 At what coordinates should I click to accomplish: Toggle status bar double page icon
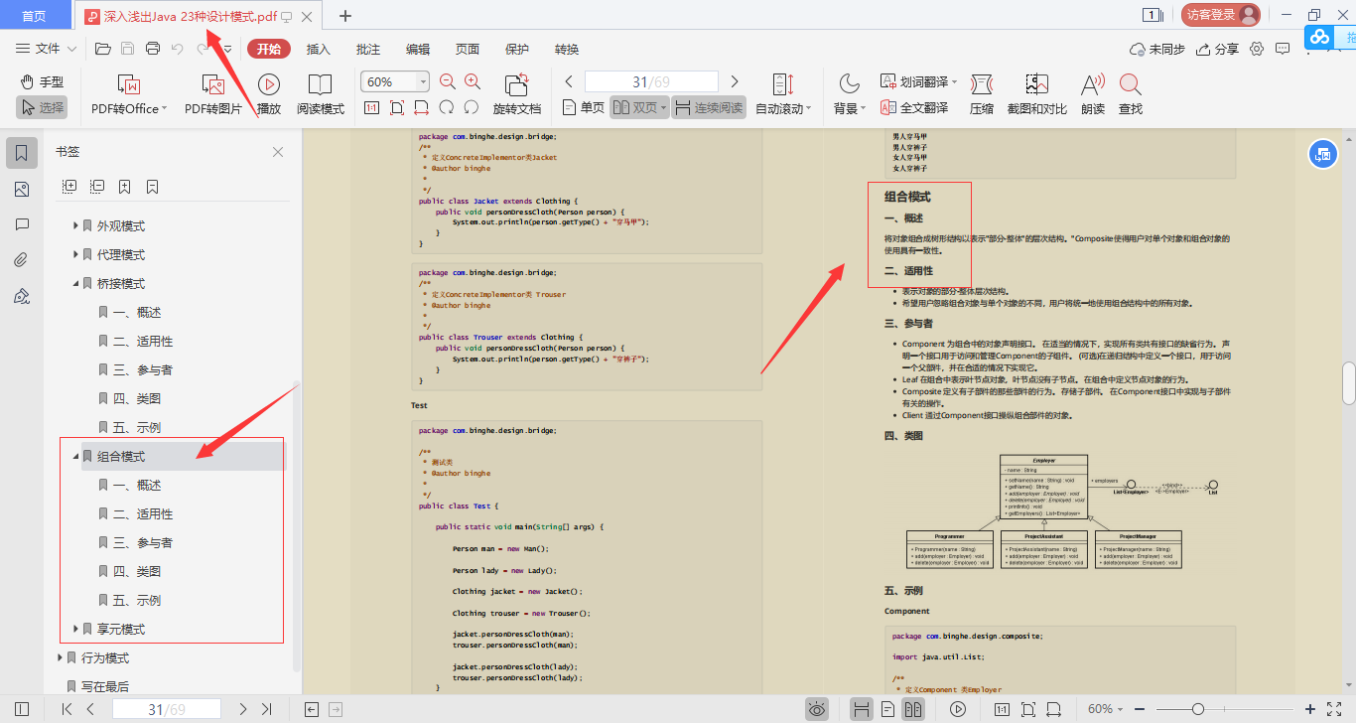pos(913,709)
